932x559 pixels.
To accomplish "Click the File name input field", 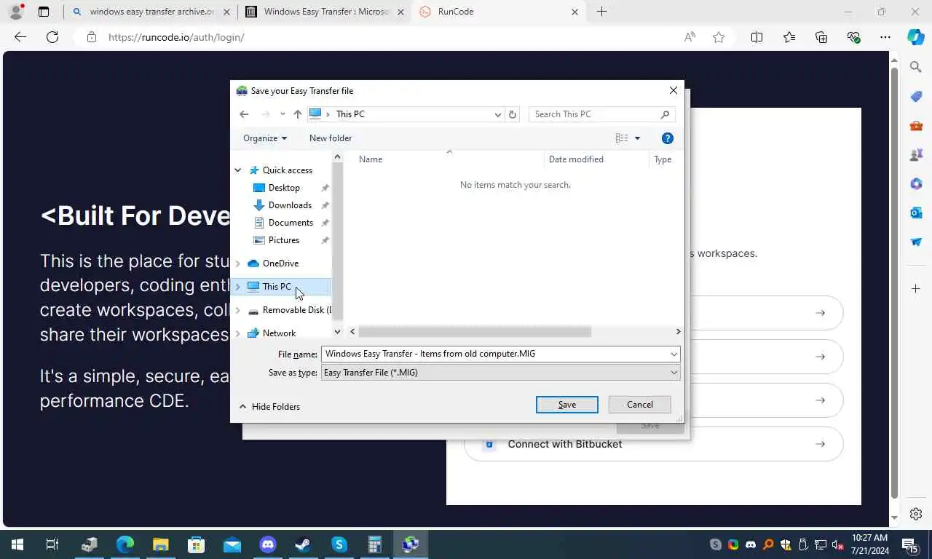I will tap(495, 354).
